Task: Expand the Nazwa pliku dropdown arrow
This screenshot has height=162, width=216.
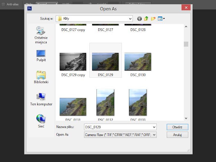Action: point(154,127)
